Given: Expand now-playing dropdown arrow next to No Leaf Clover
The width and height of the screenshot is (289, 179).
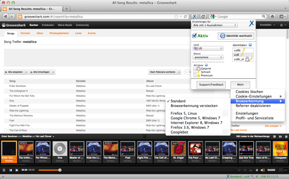Looking at the screenshot, I should [53, 136].
